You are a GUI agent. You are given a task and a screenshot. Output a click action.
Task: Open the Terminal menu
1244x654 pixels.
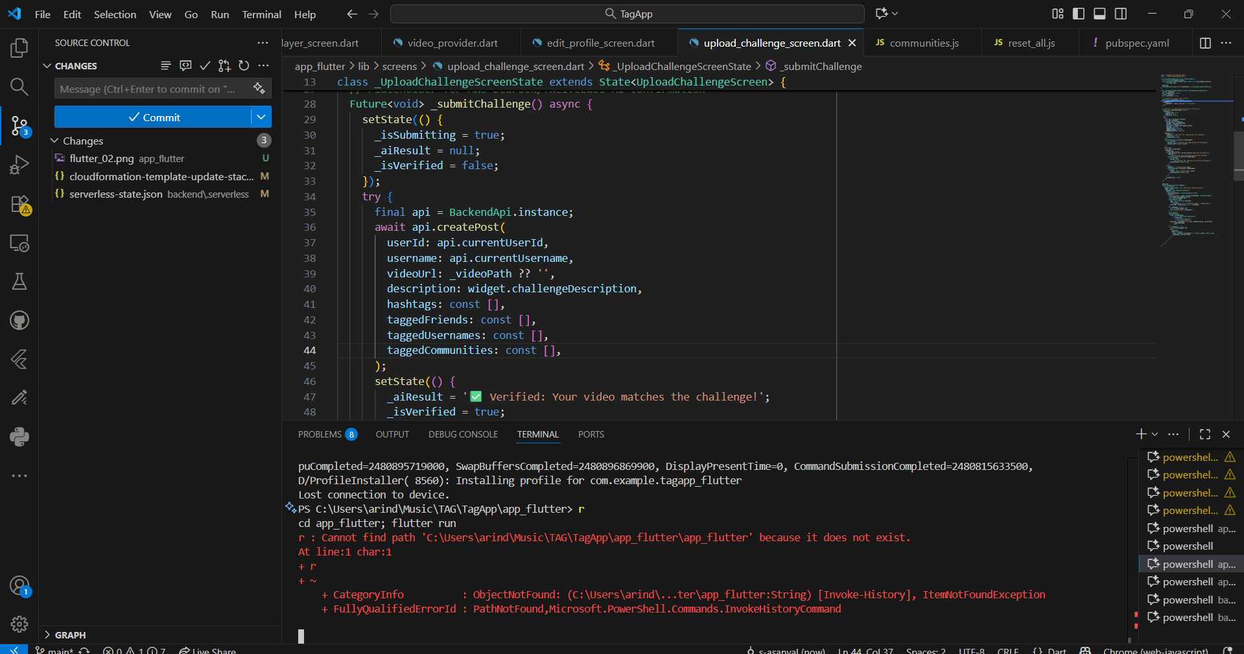coord(261,14)
